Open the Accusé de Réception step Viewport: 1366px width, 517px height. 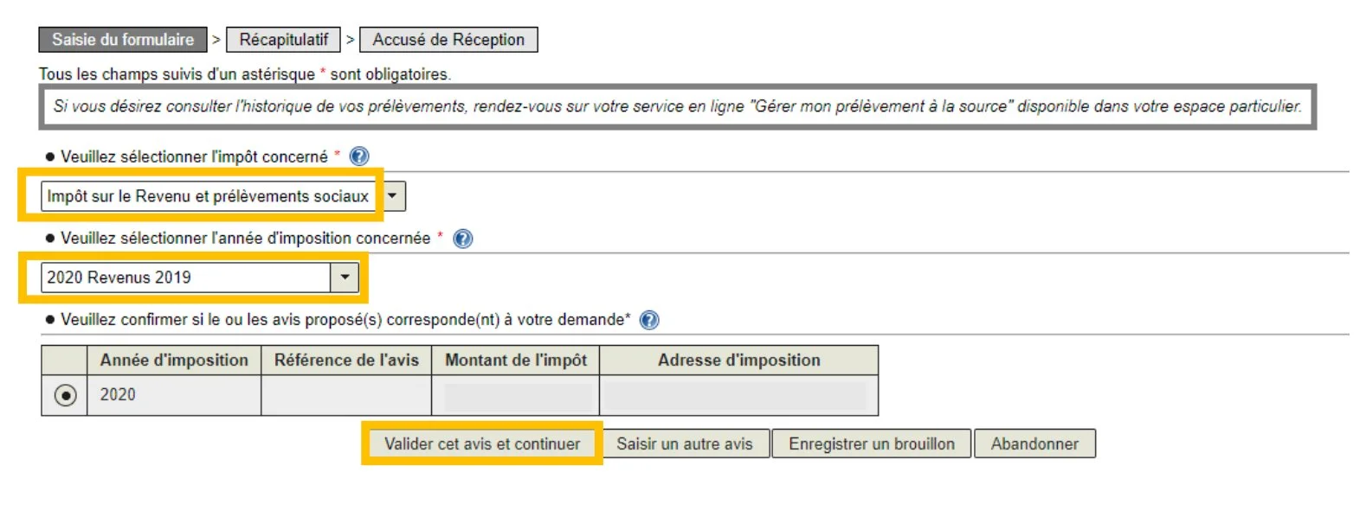(448, 39)
